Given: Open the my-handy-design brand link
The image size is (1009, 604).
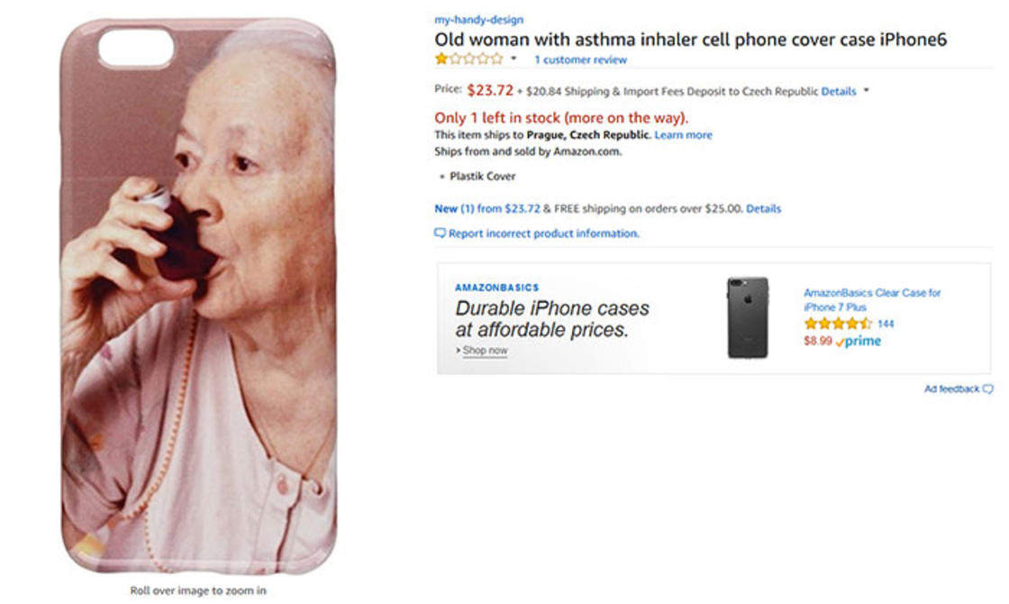Looking at the screenshot, I should pos(478,20).
